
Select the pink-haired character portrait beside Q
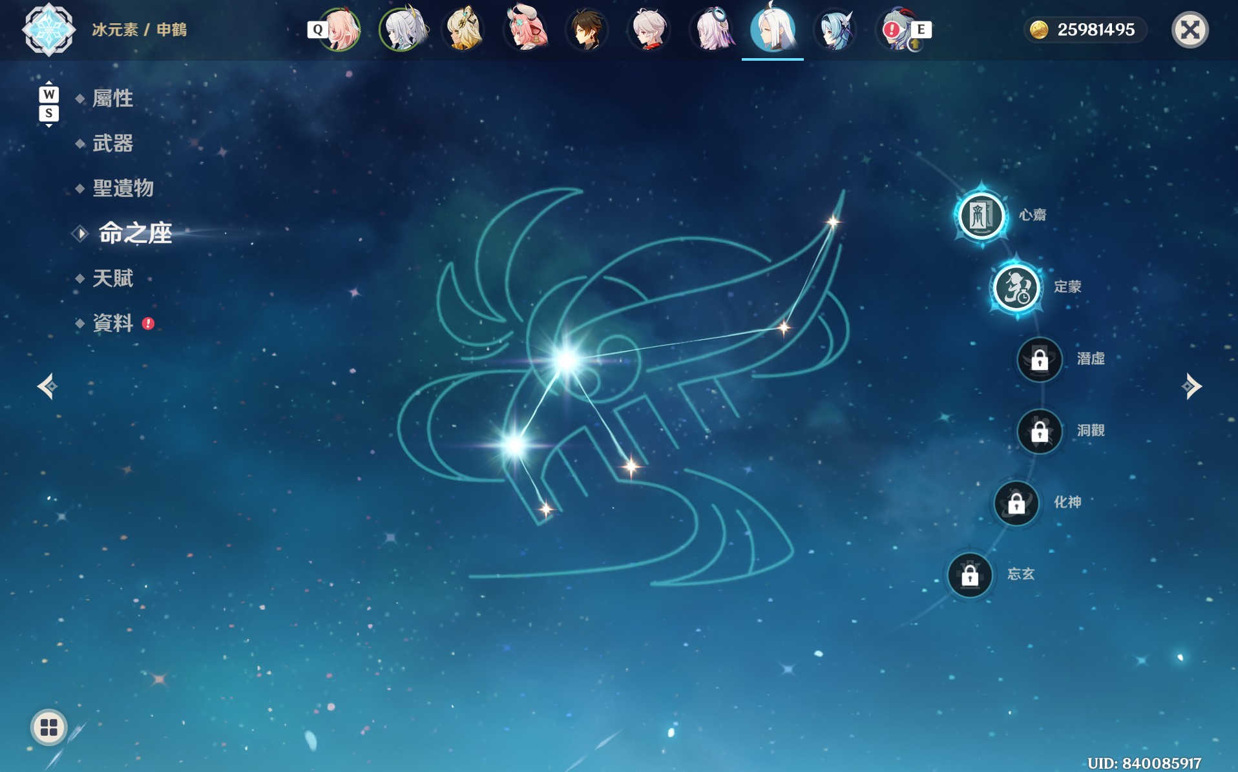click(x=339, y=30)
